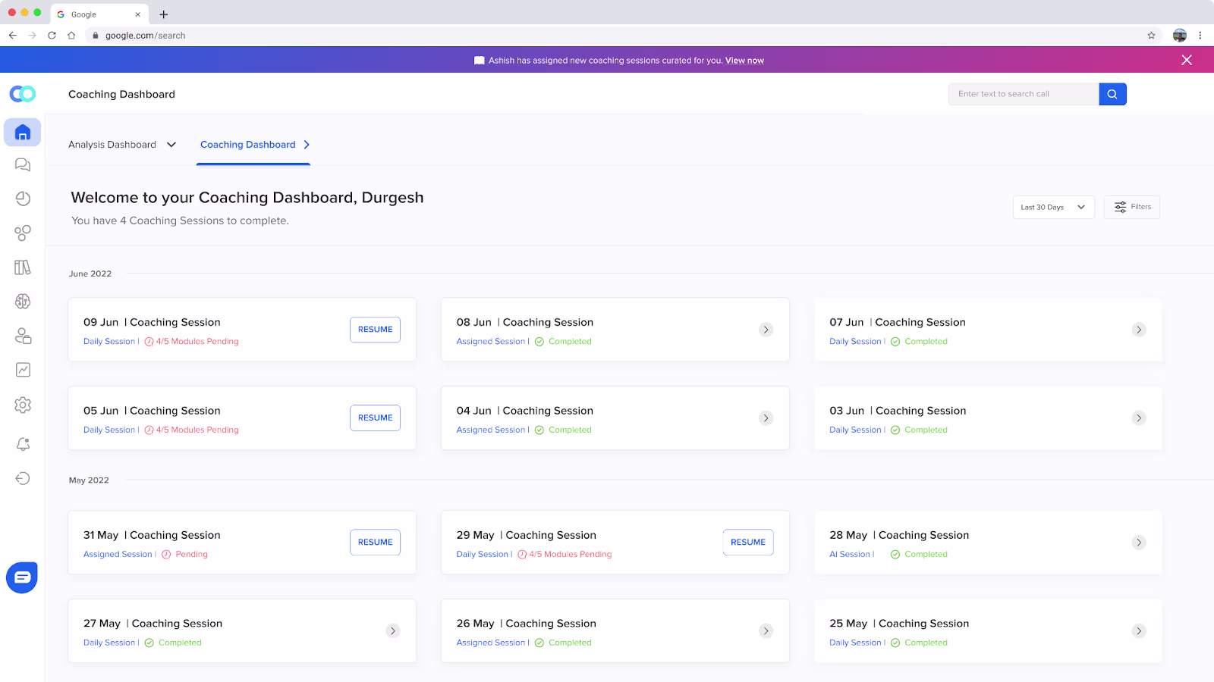Screen dimensions: 1214x682
Task: Resume the 31 May coaching session
Action: point(375,543)
